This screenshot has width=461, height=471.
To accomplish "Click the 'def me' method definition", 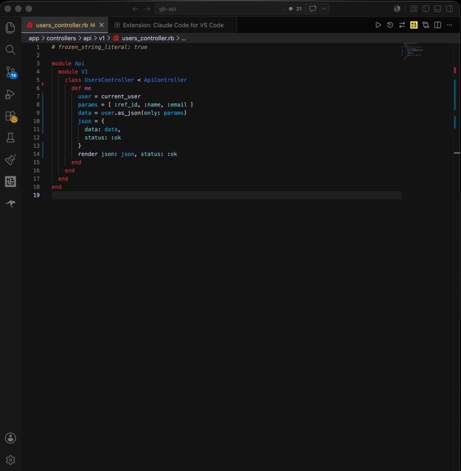I will click(81, 88).
